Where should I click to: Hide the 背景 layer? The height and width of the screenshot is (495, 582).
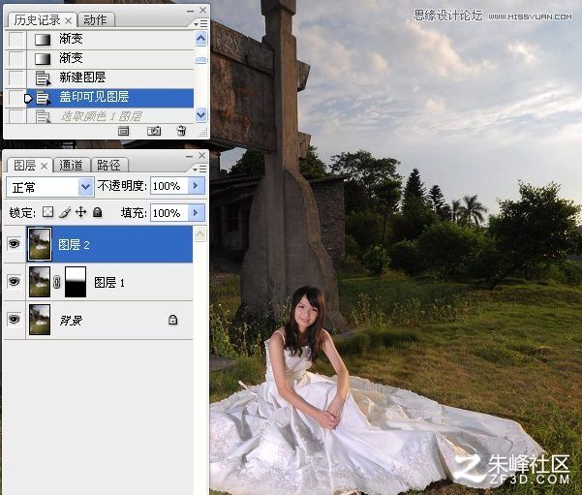pyautogui.click(x=15, y=319)
